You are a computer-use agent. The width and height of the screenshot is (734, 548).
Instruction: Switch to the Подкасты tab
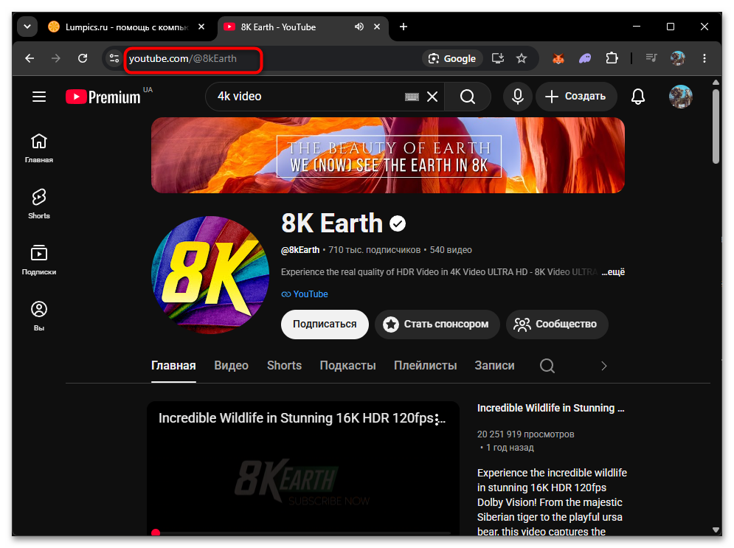tap(347, 366)
